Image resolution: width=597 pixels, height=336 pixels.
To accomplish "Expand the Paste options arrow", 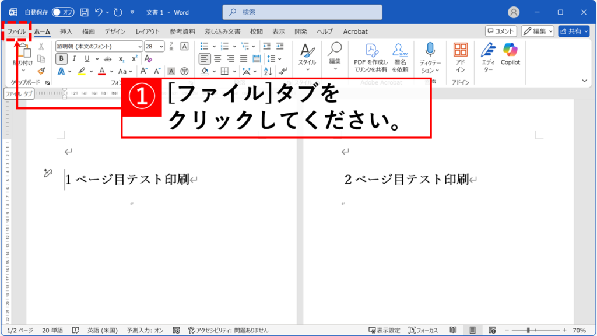I will click(23, 71).
